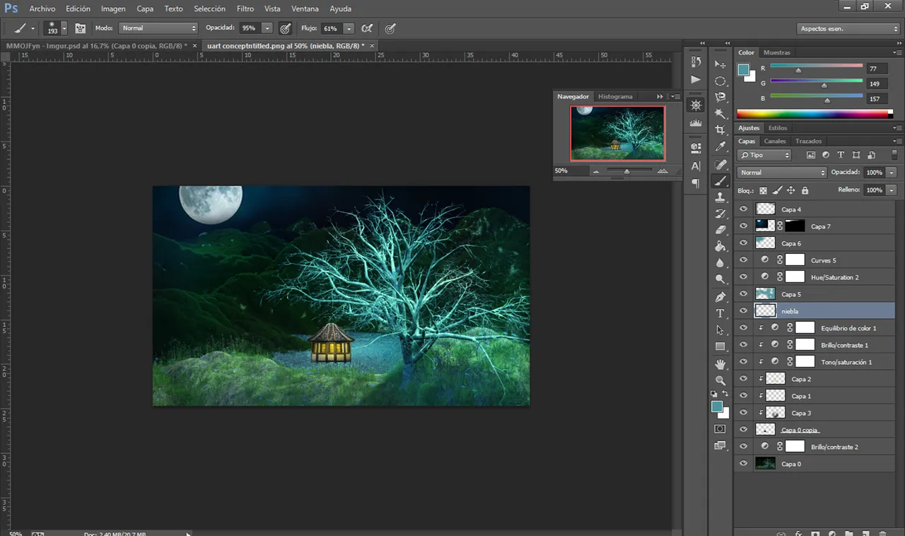Image resolution: width=905 pixels, height=536 pixels.
Task: Hide the Capa 5 layer
Action: 743,294
